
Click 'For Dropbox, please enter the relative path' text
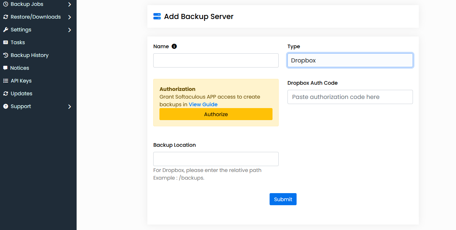[x=207, y=170]
